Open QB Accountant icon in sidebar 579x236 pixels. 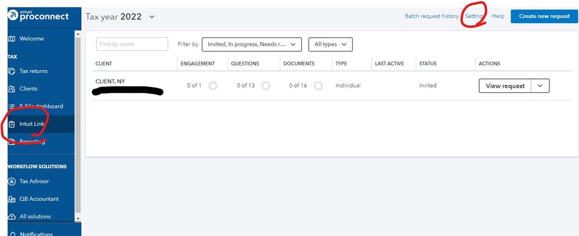[x=11, y=199]
